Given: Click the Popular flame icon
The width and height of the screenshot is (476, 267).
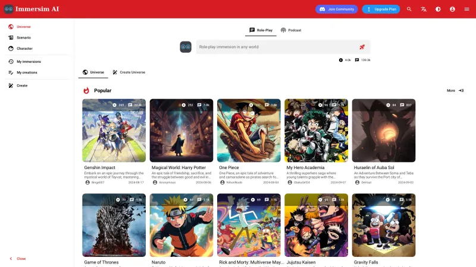Looking at the screenshot, I should click(x=86, y=91).
